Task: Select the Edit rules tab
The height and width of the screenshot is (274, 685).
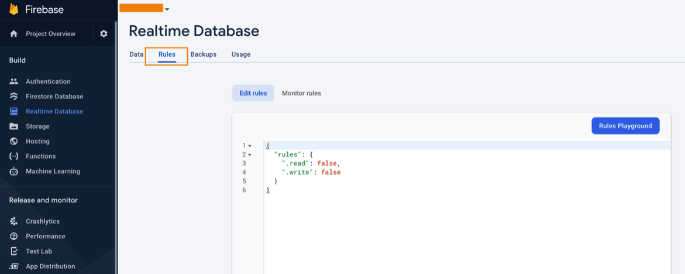Action: pos(253,93)
